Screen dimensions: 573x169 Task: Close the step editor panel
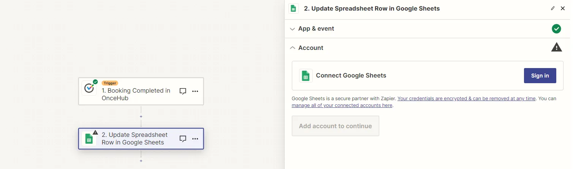tap(563, 8)
